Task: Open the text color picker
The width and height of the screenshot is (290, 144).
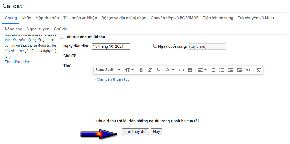Action: (x=170, y=70)
